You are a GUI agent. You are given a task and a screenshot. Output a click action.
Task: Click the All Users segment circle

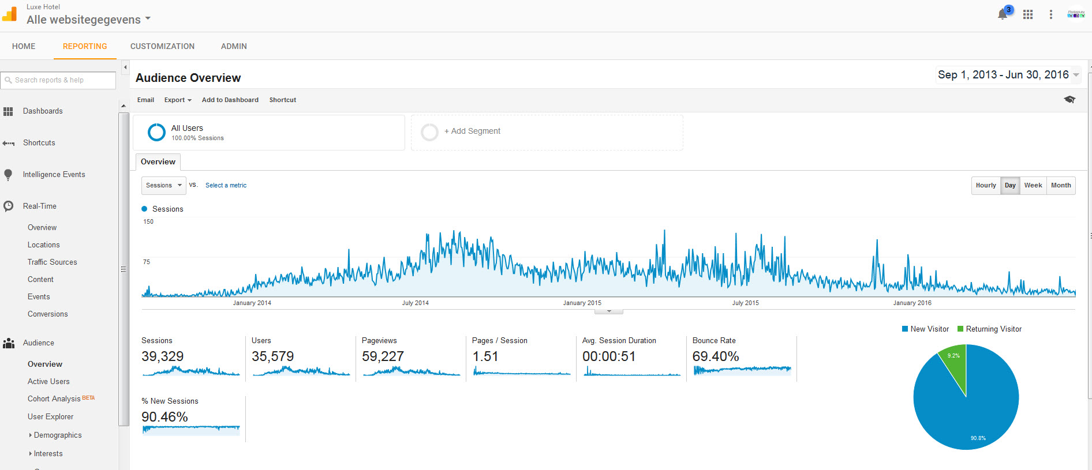pos(156,132)
